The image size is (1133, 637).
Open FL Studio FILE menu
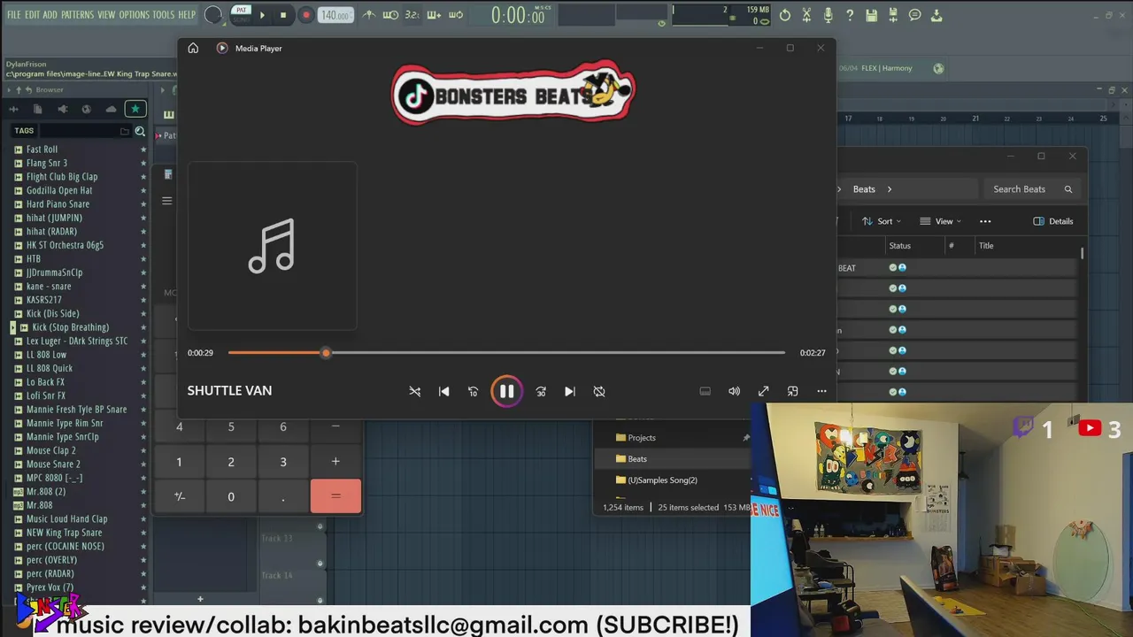(x=14, y=15)
